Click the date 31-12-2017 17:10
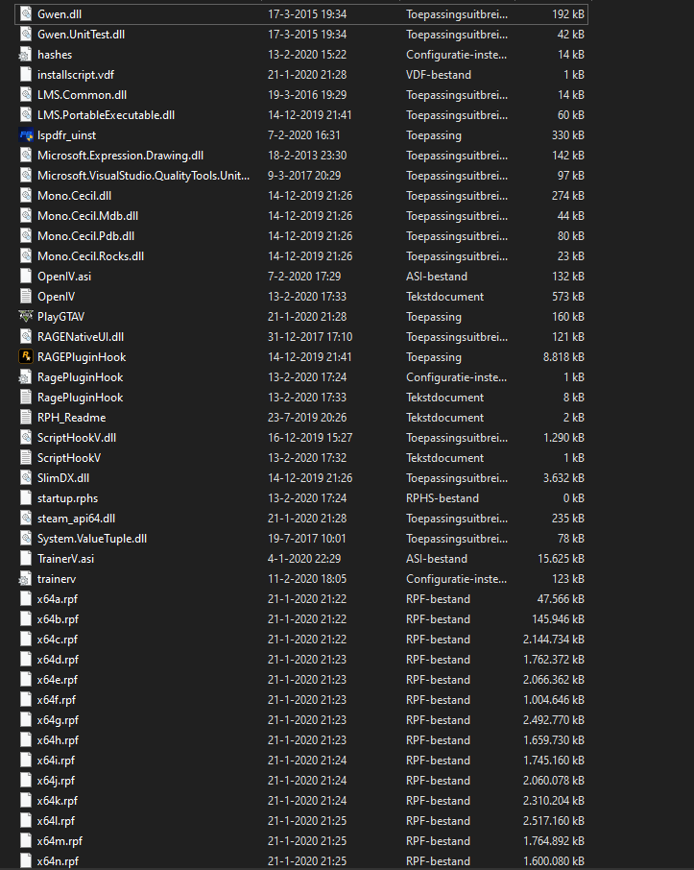The image size is (694, 870). [x=310, y=337]
